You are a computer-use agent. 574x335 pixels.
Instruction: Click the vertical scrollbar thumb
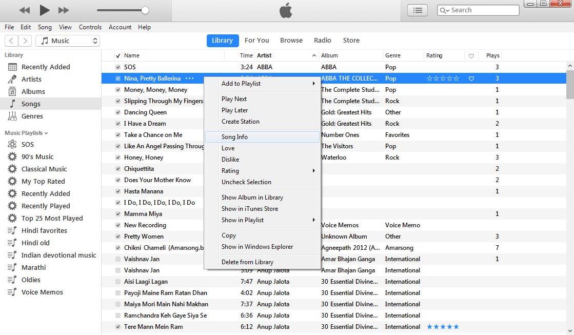point(570,85)
